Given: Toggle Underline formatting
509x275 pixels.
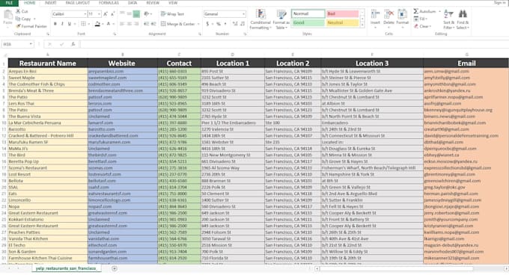Looking at the screenshot, I should [69, 24].
